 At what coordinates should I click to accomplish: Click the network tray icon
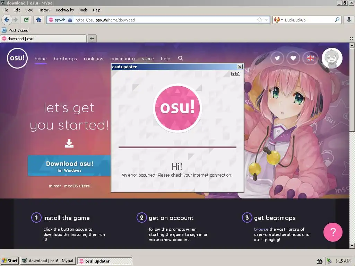click(329, 261)
